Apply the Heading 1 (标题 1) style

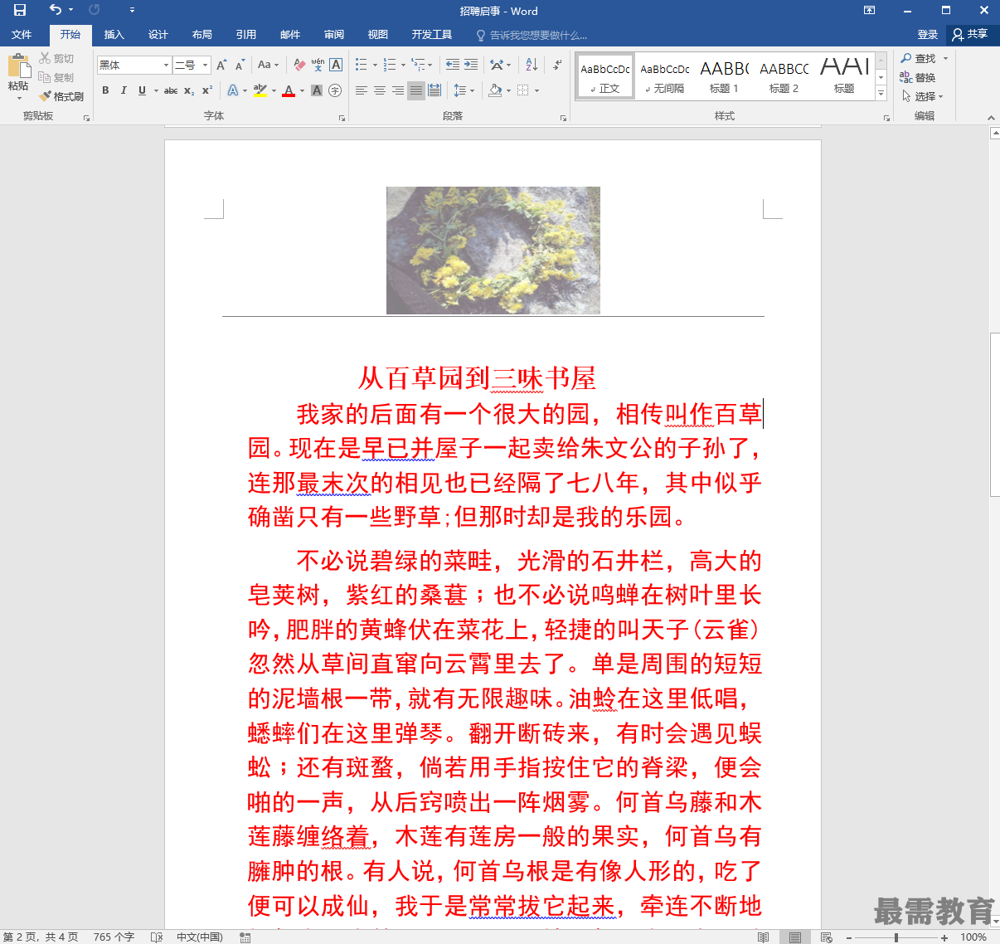coord(724,75)
